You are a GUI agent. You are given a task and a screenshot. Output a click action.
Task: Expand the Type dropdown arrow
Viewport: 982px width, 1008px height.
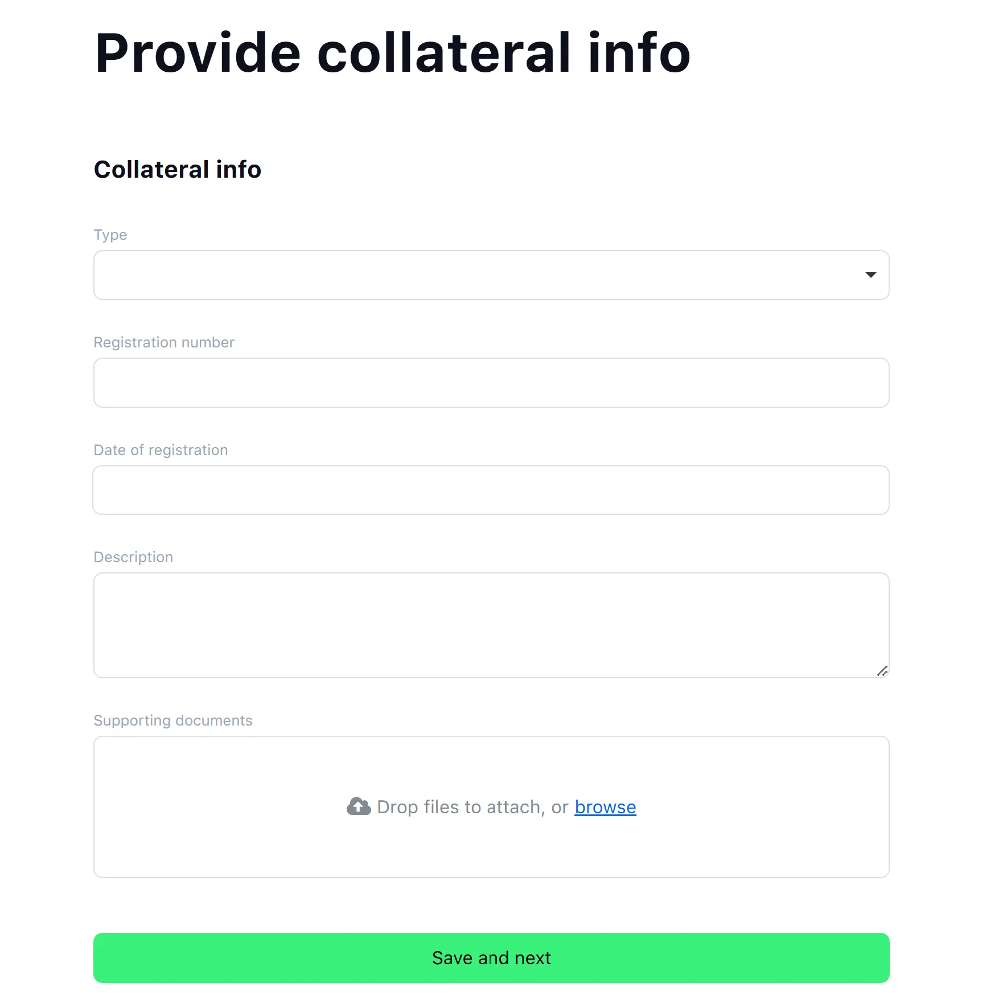870,275
